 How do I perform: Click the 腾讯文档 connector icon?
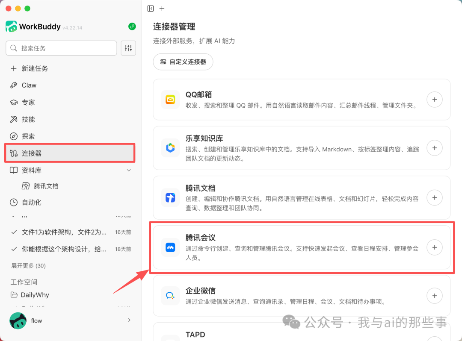tap(170, 197)
